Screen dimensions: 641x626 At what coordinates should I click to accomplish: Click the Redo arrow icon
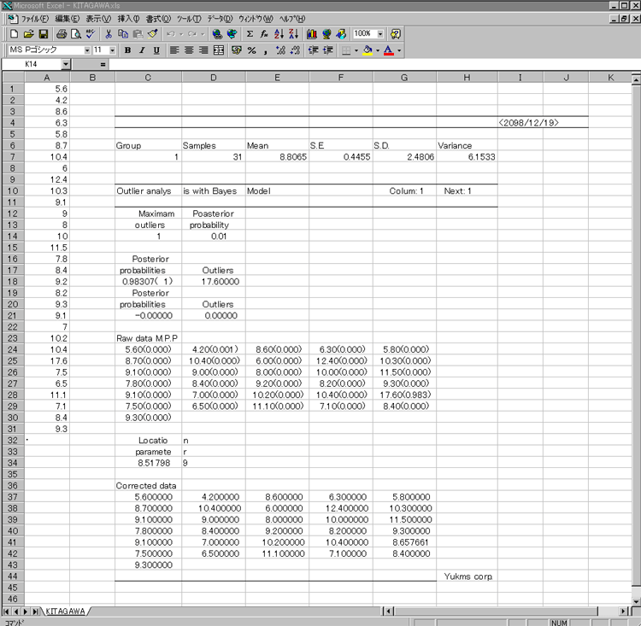point(192,34)
